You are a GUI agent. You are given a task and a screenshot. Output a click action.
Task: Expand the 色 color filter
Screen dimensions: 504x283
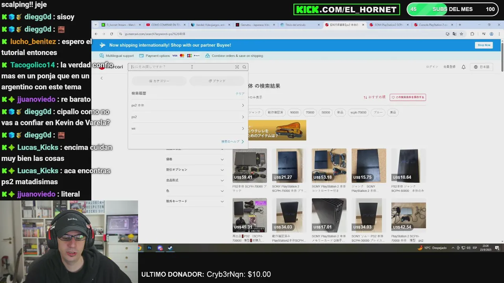click(195, 191)
